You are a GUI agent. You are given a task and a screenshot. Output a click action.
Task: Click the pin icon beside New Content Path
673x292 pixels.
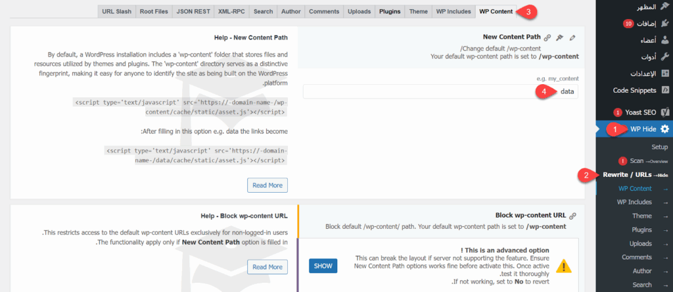click(560, 38)
